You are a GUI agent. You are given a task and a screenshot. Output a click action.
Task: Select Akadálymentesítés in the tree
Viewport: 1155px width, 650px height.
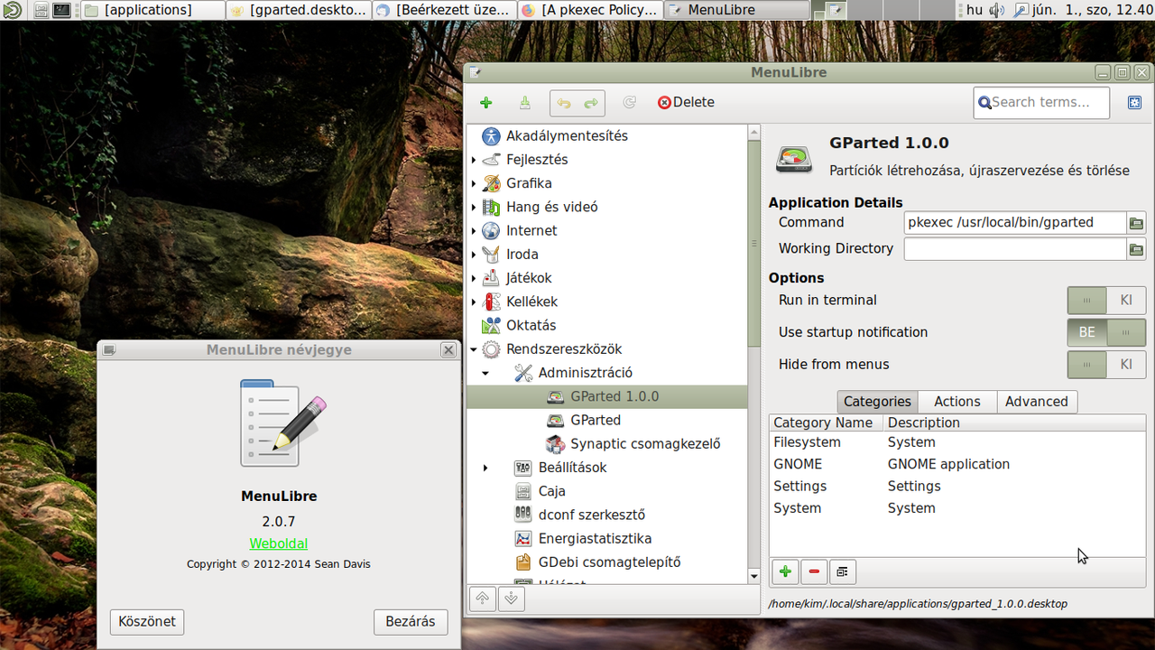coord(607,136)
